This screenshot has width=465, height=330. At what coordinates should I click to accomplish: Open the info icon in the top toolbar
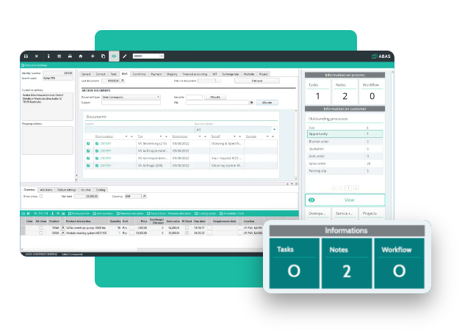click(x=48, y=56)
